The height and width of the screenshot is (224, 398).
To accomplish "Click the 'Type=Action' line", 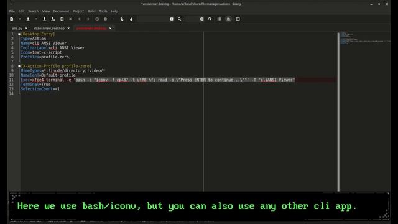I will point(33,39).
